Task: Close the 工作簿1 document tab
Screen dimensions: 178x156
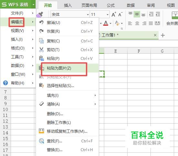Action: point(155,35)
